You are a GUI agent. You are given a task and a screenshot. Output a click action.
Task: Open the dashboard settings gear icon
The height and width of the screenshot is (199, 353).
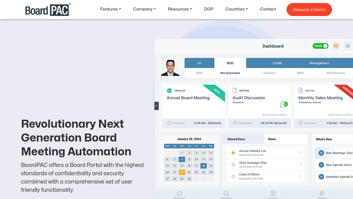pyautogui.click(x=348, y=46)
